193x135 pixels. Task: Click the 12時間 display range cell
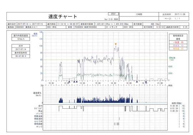[x=139, y=14]
